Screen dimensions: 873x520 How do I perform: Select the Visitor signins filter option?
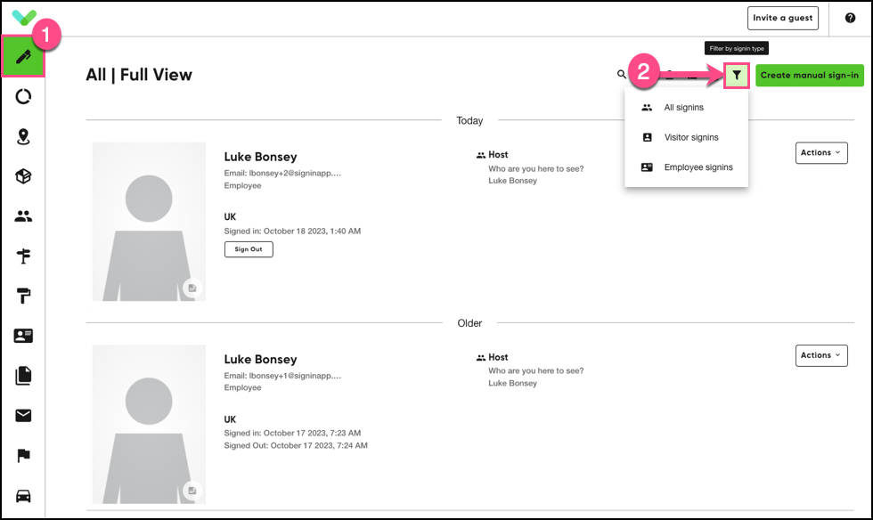coord(690,137)
